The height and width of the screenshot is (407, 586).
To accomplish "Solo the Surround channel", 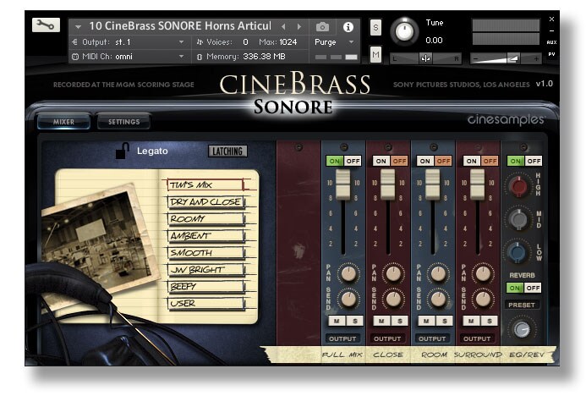I will [490, 321].
